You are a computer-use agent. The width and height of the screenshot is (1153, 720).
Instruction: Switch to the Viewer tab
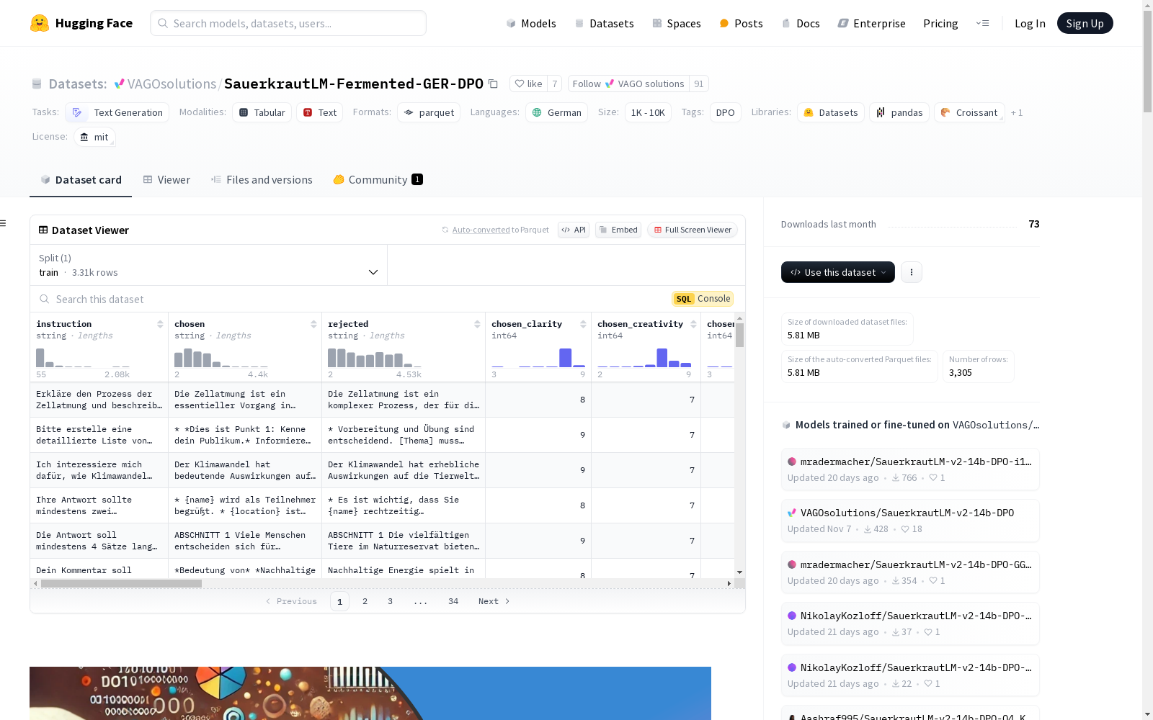166,180
